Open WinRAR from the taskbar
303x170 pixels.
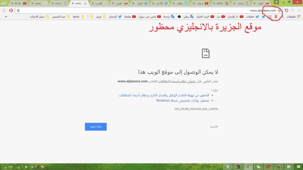[x=238, y=167]
